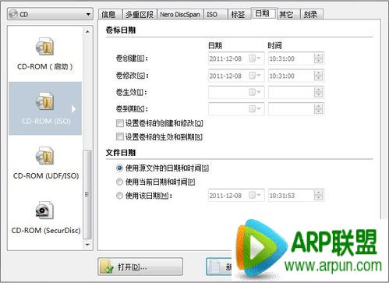Select 使用源文件的日期和时间 radio button
This screenshot has height=283, width=389.
pos(119,168)
